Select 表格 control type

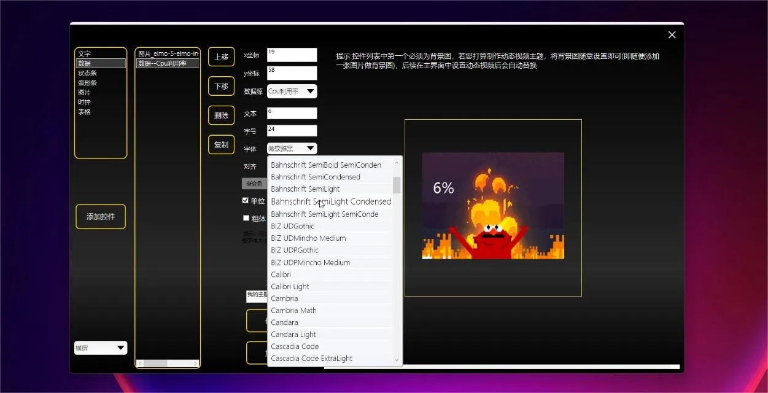(101, 112)
